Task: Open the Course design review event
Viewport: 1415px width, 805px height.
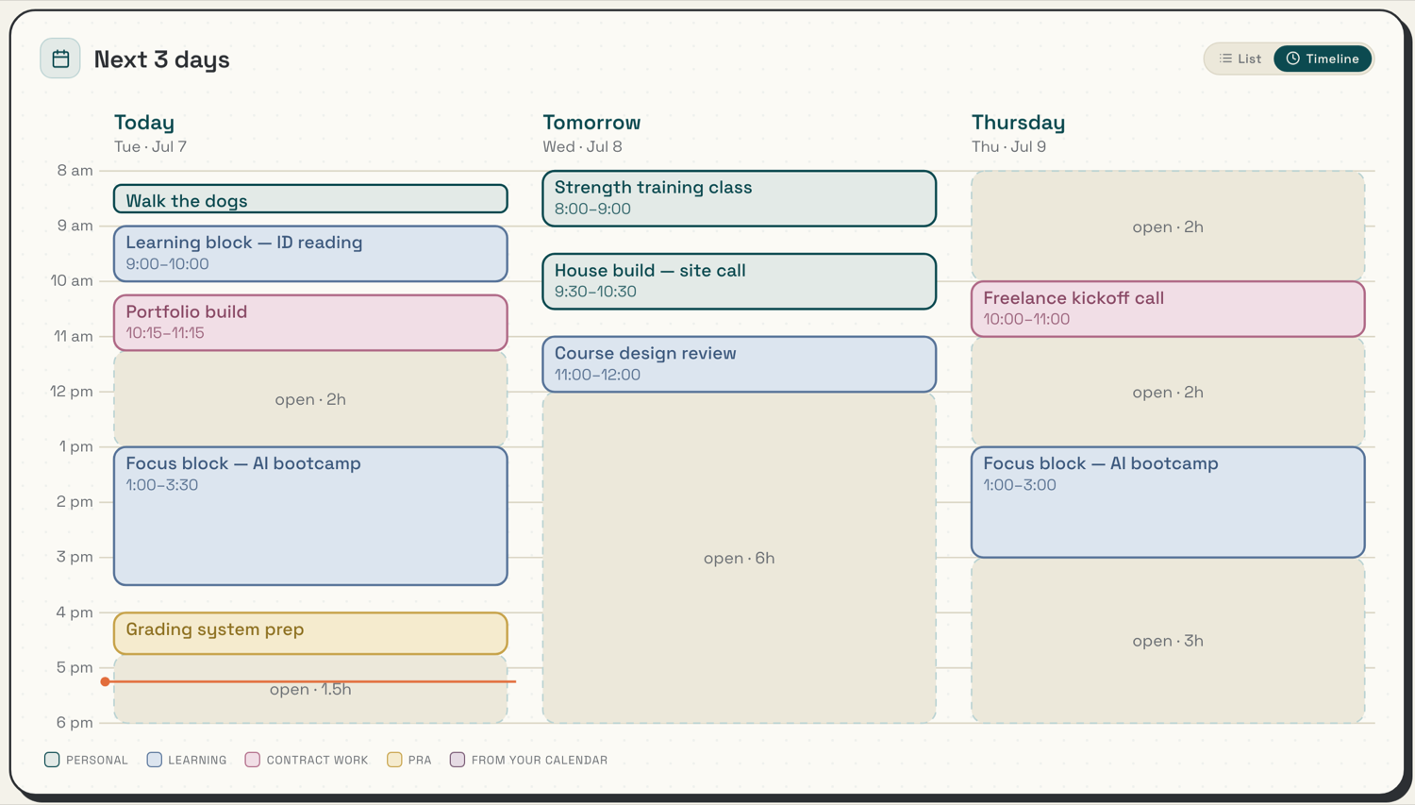Action: [x=740, y=363]
